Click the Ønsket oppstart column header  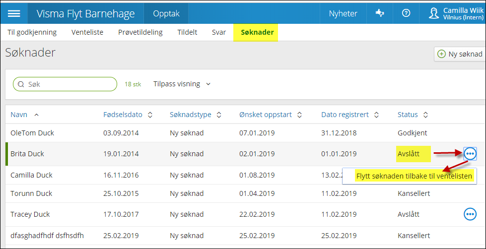point(266,115)
